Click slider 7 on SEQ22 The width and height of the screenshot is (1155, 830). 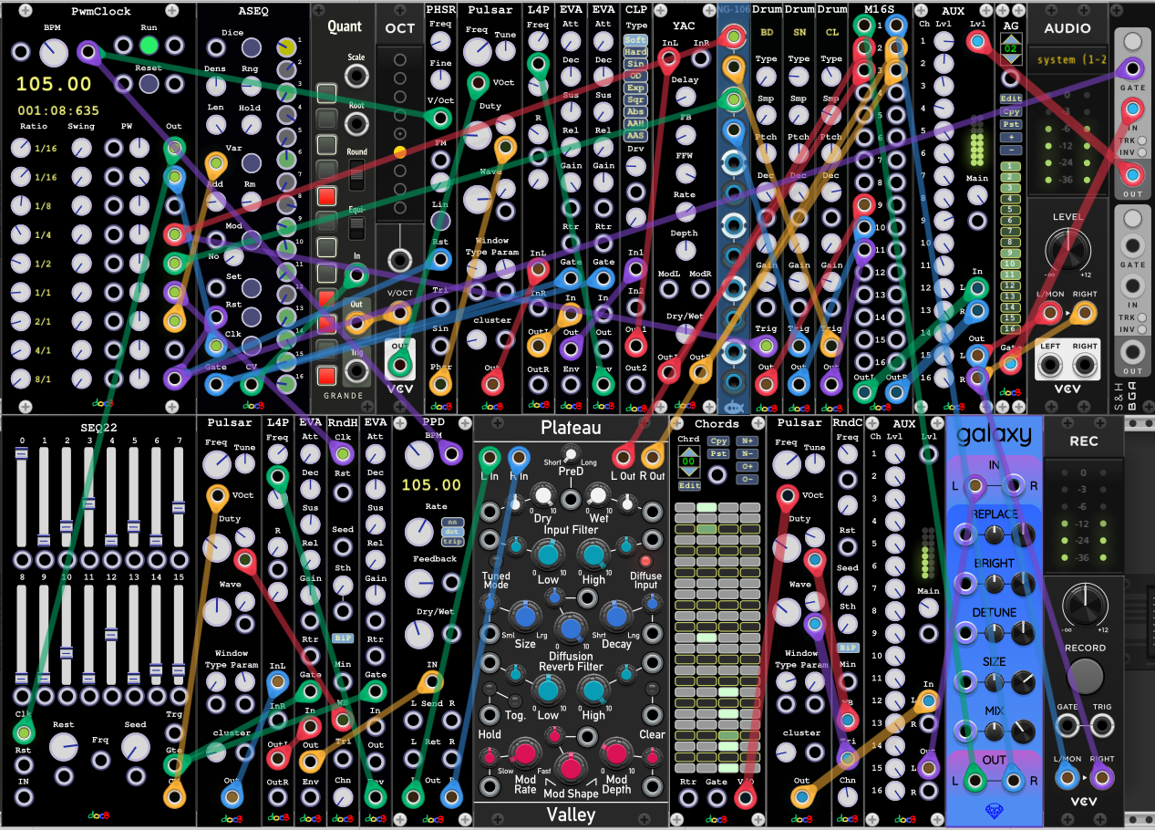click(179, 498)
